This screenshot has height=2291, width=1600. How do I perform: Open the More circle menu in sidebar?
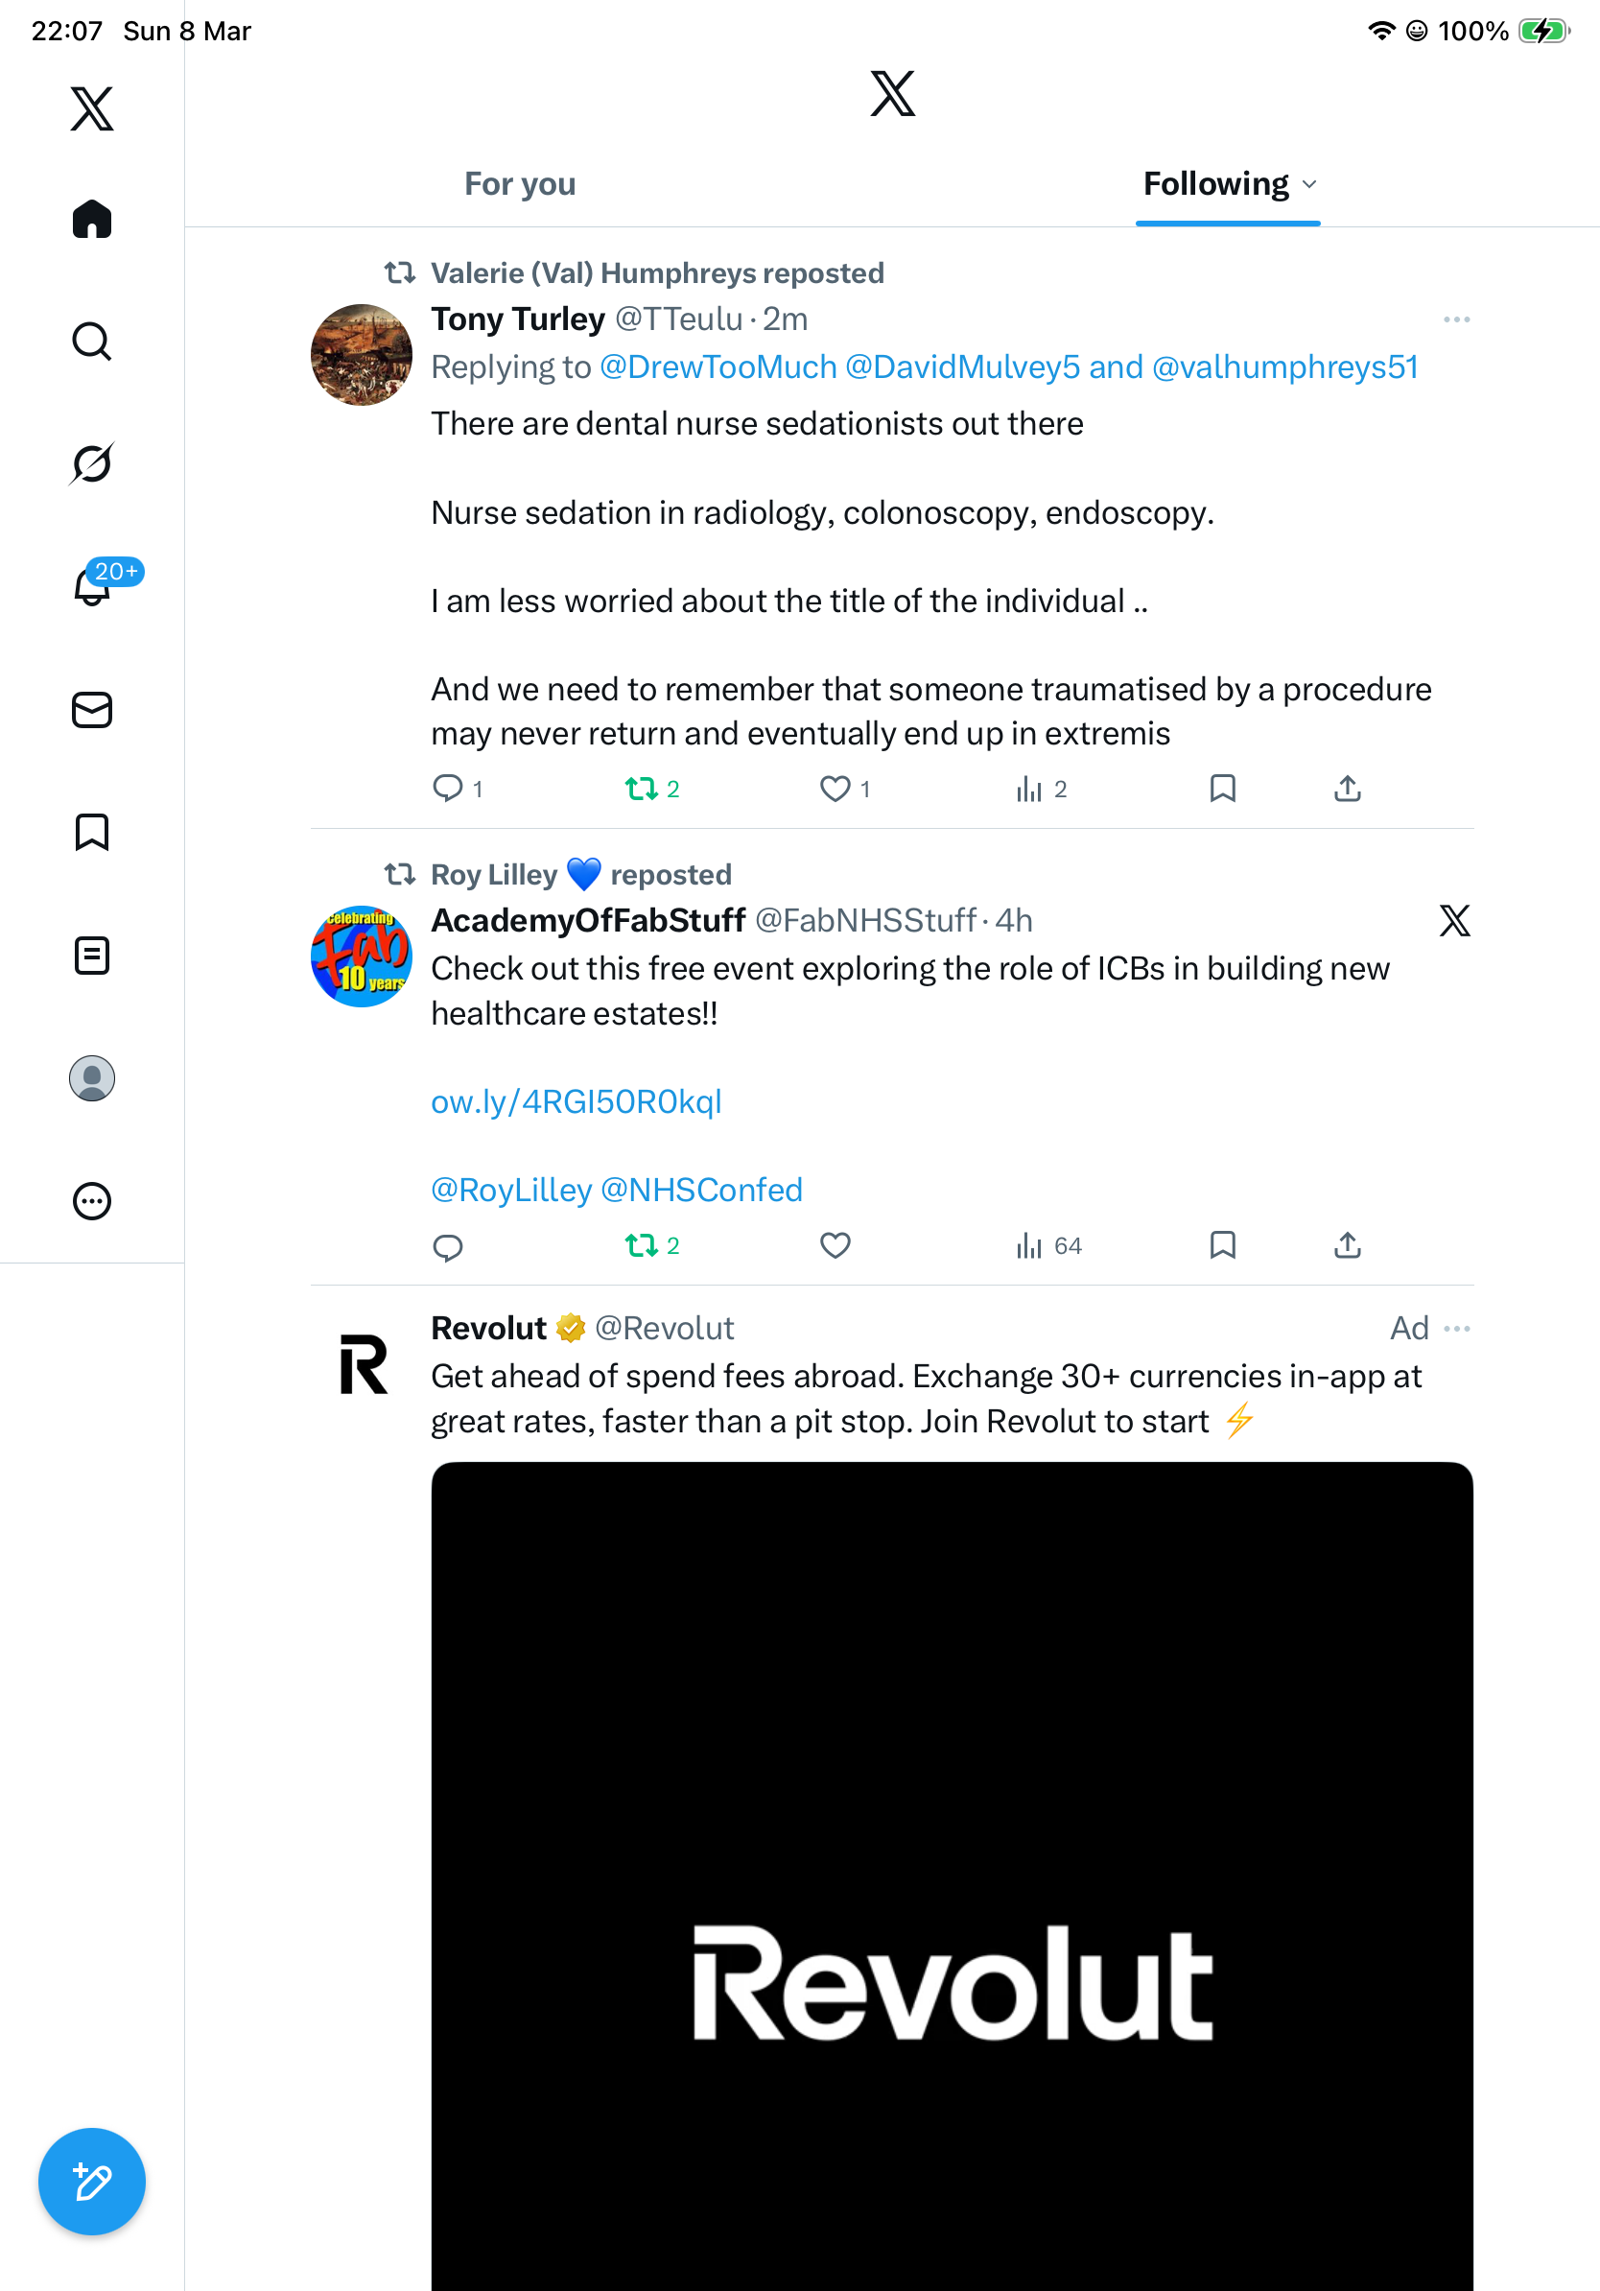coord(92,1201)
